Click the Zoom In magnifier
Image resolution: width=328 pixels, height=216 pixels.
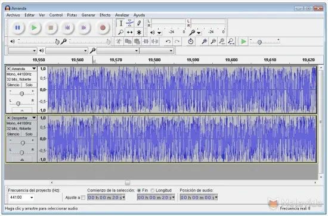tap(204, 41)
